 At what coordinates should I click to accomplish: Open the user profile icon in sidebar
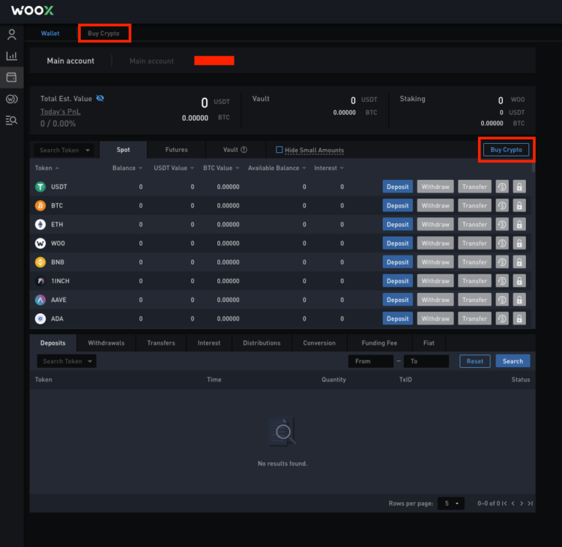[11, 34]
